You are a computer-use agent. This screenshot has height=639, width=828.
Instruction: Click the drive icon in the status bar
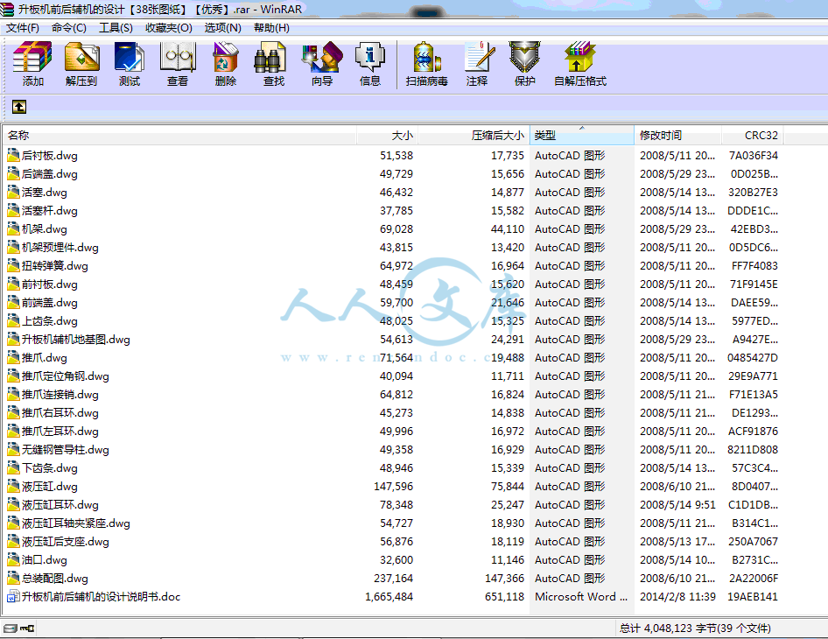(x=10, y=628)
